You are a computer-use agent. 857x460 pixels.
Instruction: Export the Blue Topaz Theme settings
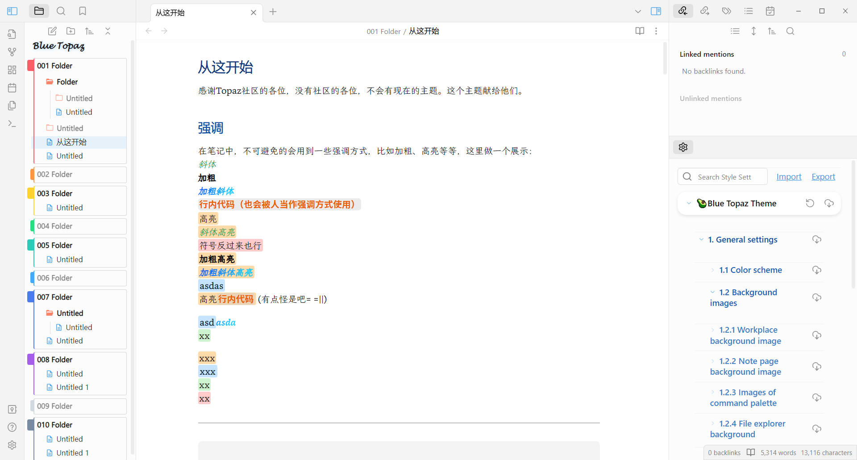pyautogui.click(x=829, y=203)
